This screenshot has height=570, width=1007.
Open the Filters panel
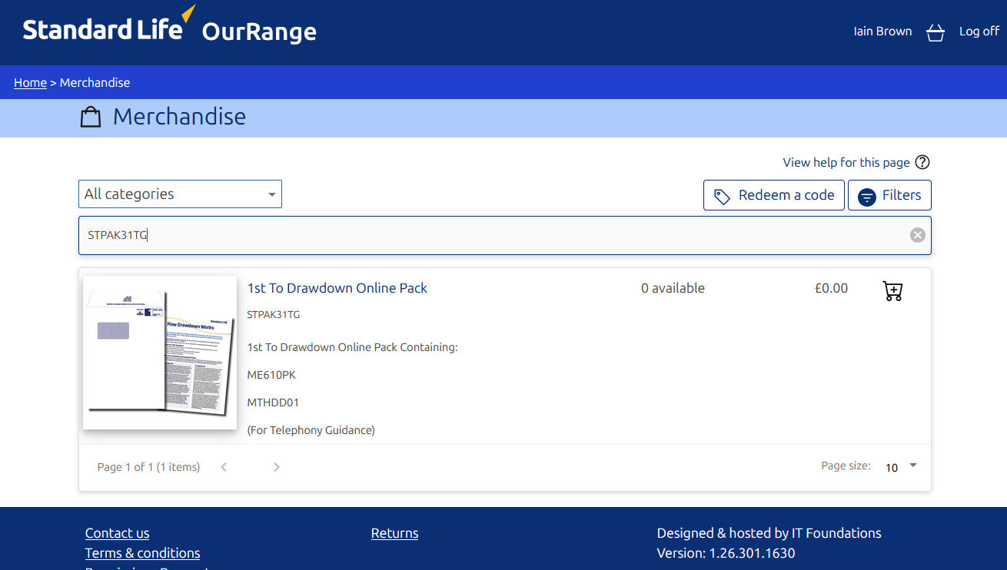(889, 195)
